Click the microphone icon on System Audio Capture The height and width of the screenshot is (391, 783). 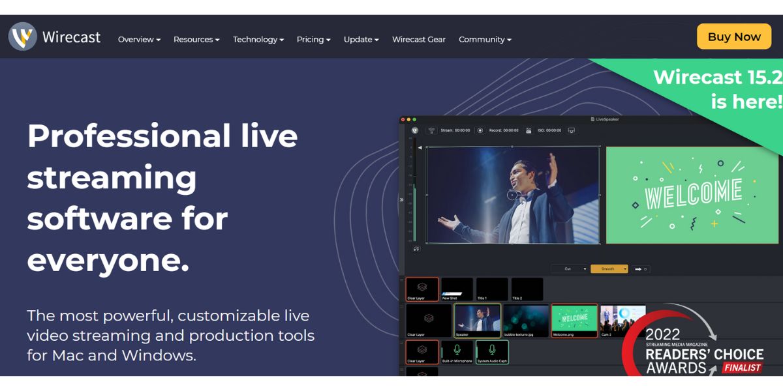coord(492,349)
